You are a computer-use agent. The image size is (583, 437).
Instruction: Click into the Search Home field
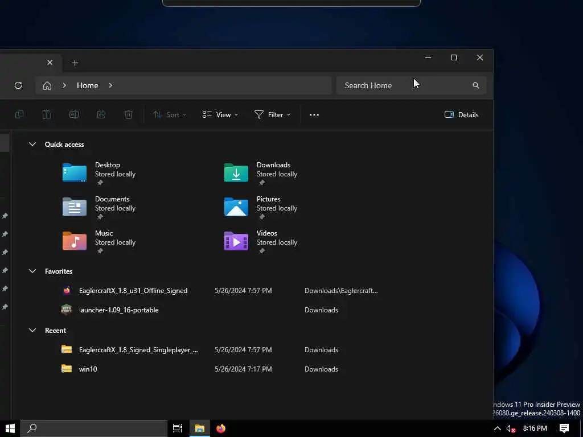[411, 85]
